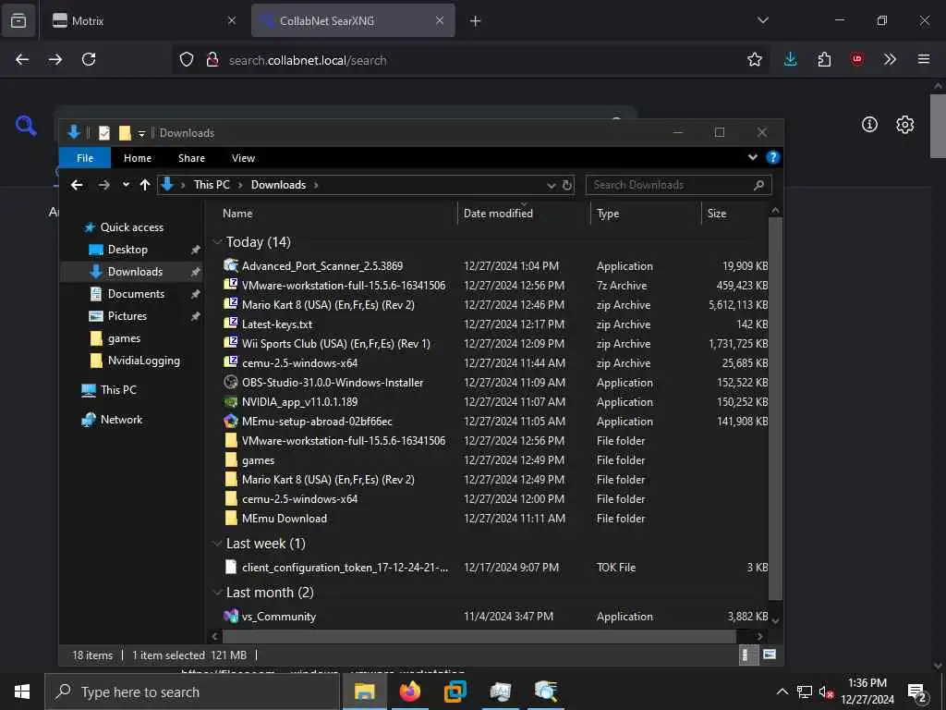Go back in Explorer navigation
Image resolution: width=946 pixels, height=710 pixels.
pyautogui.click(x=77, y=185)
